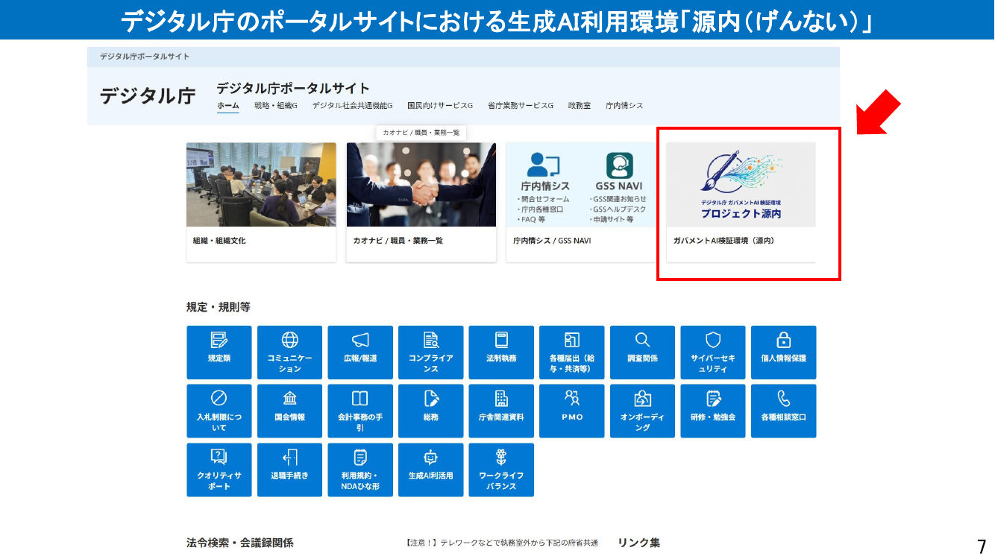Click the カオナビ / 職員・業務一覧 card title

point(398,241)
